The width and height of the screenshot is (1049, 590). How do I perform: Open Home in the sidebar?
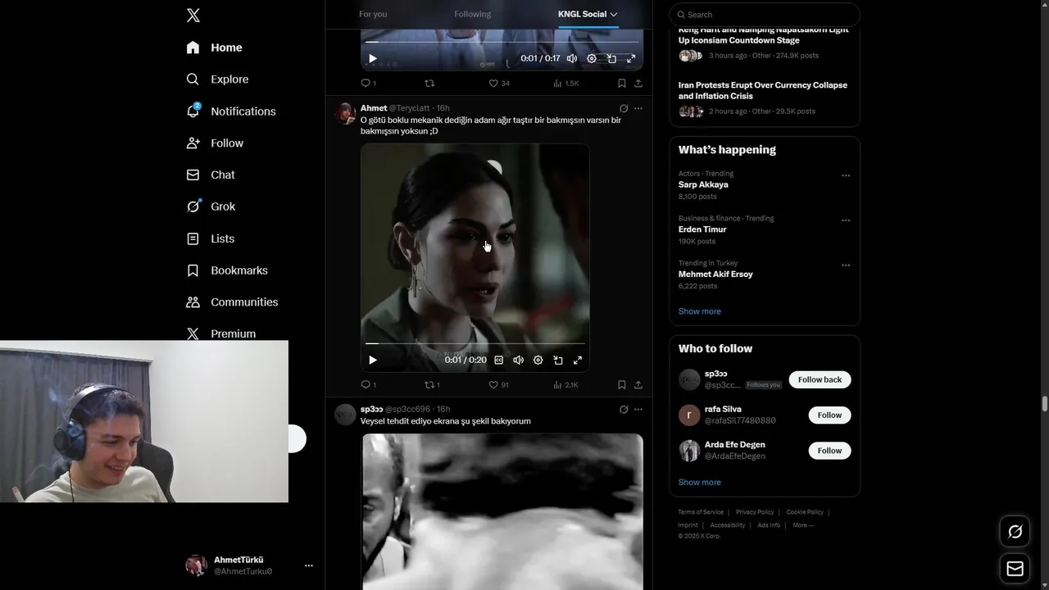coord(214,48)
